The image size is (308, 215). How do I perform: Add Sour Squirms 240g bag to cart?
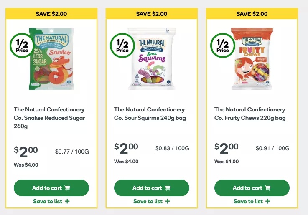[152, 188]
